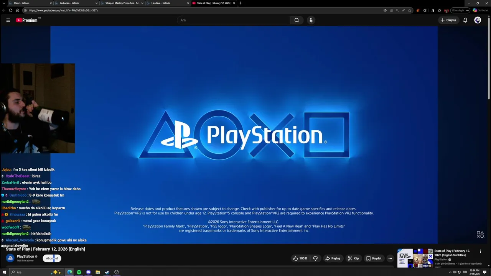The width and height of the screenshot is (491, 276).
Task: Open Steam from the taskbar
Action: [x=107, y=272]
